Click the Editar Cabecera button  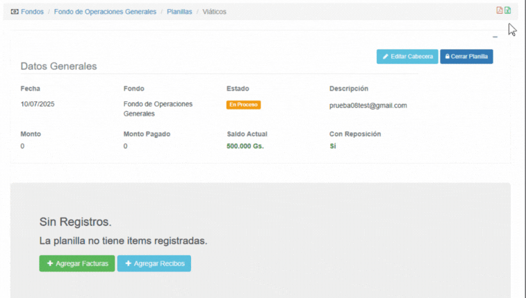click(407, 57)
